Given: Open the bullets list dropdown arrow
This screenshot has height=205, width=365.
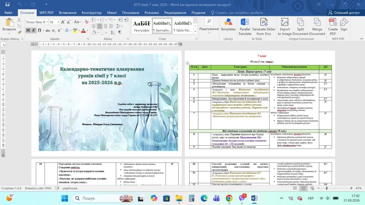Looking at the screenshot, I should click(x=98, y=20).
